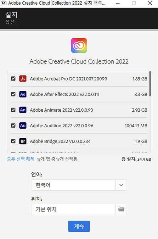Click the Bridge Br icon
This screenshot has width=158, height=239.
point(23,141)
